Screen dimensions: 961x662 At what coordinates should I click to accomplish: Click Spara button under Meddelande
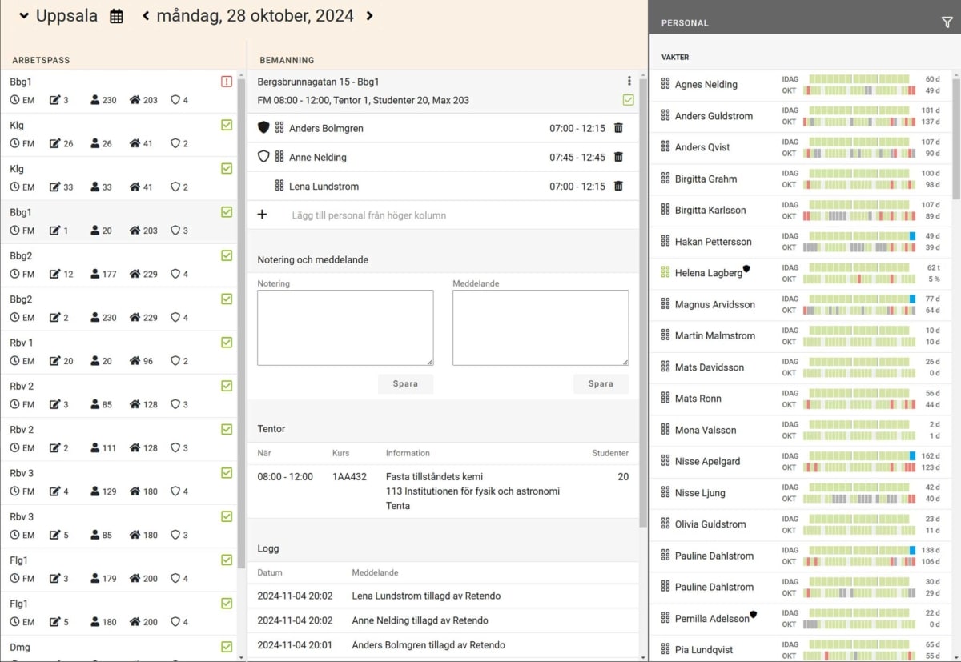tap(601, 383)
